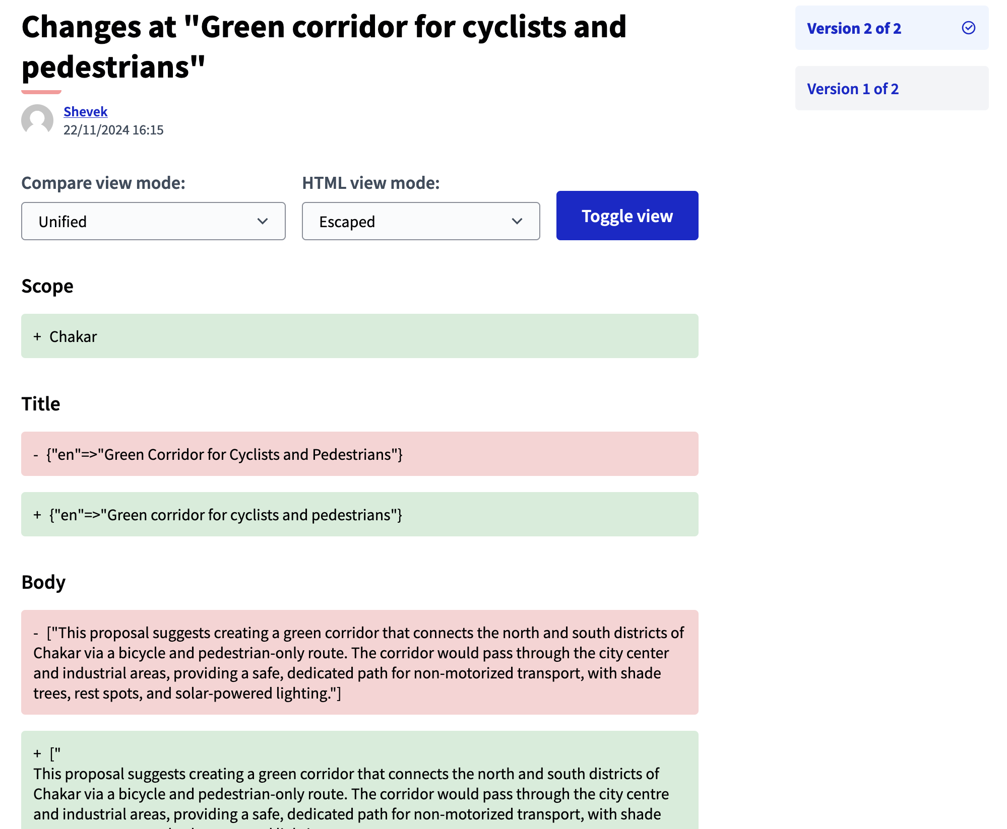
Task: Click the Title section heading
Action: pos(41,404)
